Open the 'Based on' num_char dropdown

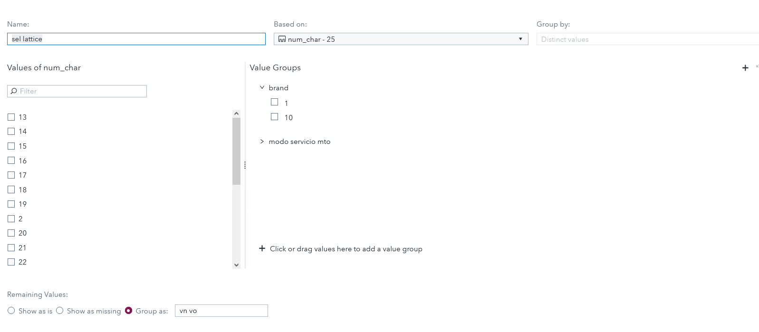(x=520, y=39)
